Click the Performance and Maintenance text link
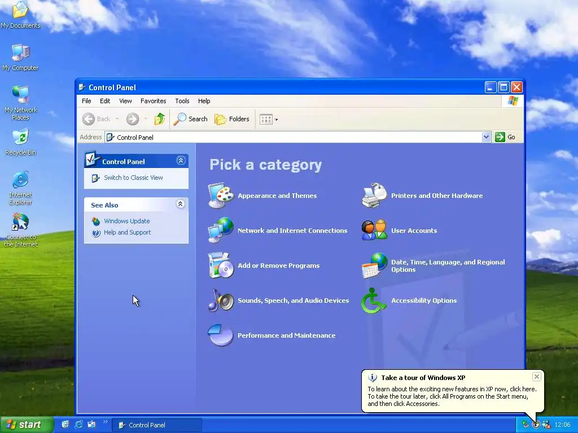The image size is (578, 433). point(286,335)
